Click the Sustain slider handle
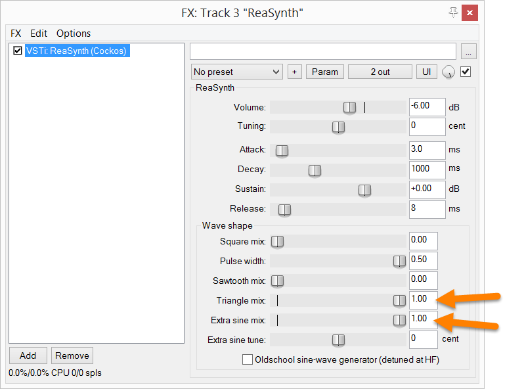 (364, 191)
